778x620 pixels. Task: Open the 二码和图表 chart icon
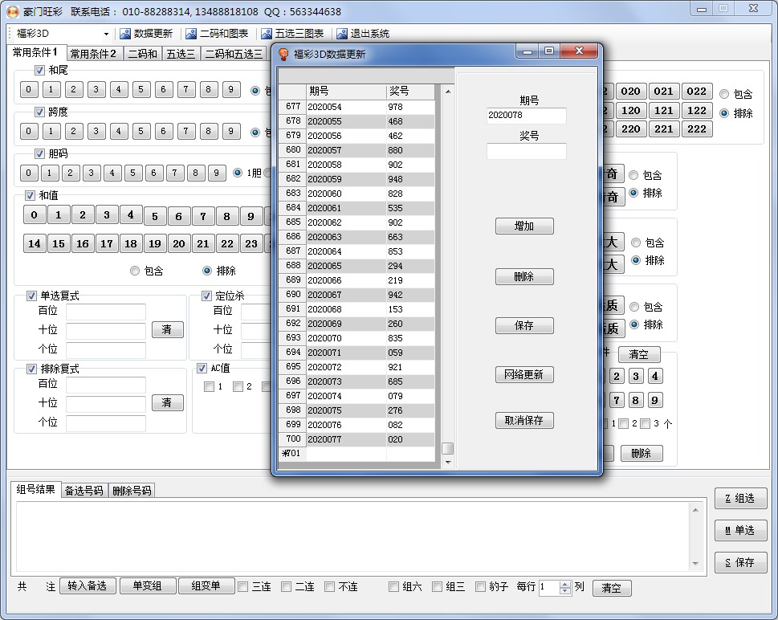coord(191,34)
